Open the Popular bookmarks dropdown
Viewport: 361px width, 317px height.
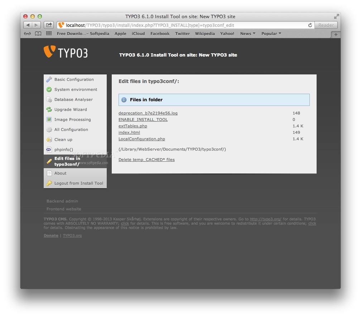coord(271,34)
